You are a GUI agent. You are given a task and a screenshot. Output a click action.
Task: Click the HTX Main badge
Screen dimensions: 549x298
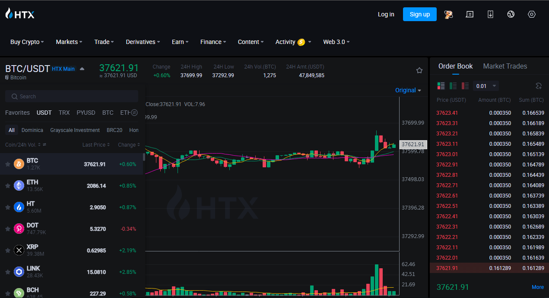(63, 69)
